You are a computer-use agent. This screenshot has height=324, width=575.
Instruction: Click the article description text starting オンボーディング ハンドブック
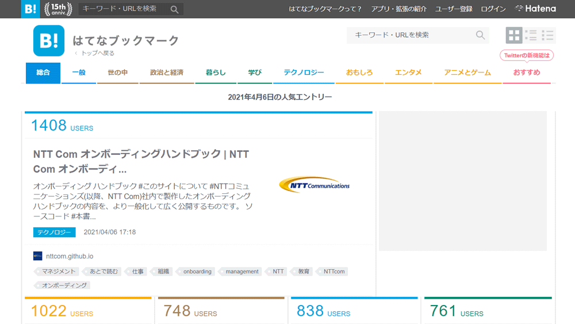pos(143,201)
